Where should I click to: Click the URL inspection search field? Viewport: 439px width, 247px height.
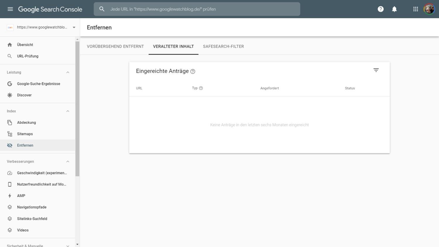202,9
